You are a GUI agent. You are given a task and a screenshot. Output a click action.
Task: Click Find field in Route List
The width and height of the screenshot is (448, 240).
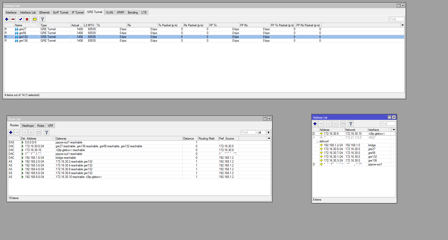point(248,132)
